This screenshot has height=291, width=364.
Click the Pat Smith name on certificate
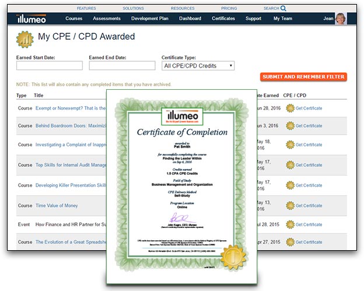tap(182, 146)
